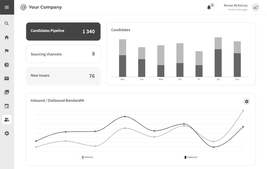View the New Issues card
Viewport: 267px width, 169px height.
tap(63, 76)
